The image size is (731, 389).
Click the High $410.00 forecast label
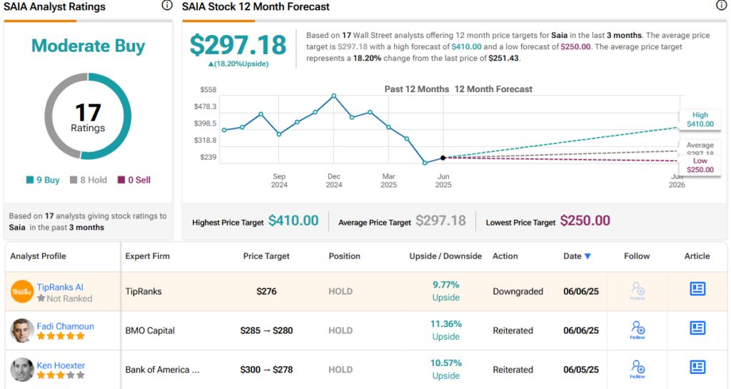click(700, 119)
